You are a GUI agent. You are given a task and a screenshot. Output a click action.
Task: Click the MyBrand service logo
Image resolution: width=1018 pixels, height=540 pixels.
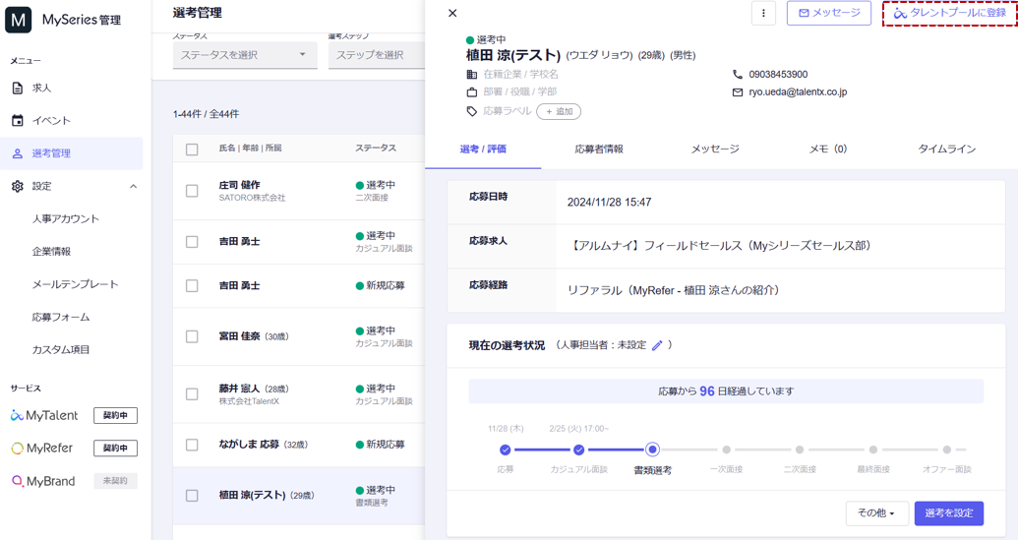(x=44, y=481)
